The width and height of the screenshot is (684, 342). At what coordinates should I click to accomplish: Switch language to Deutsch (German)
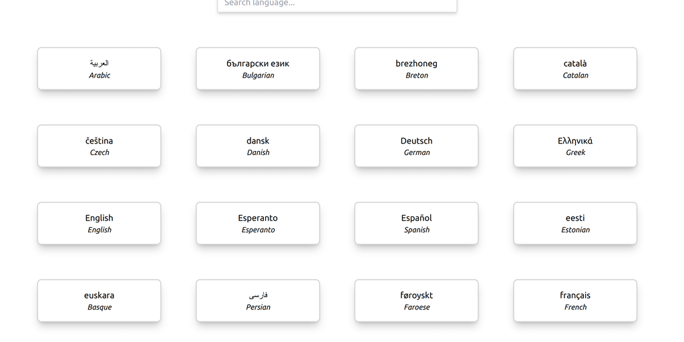tap(416, 146)
